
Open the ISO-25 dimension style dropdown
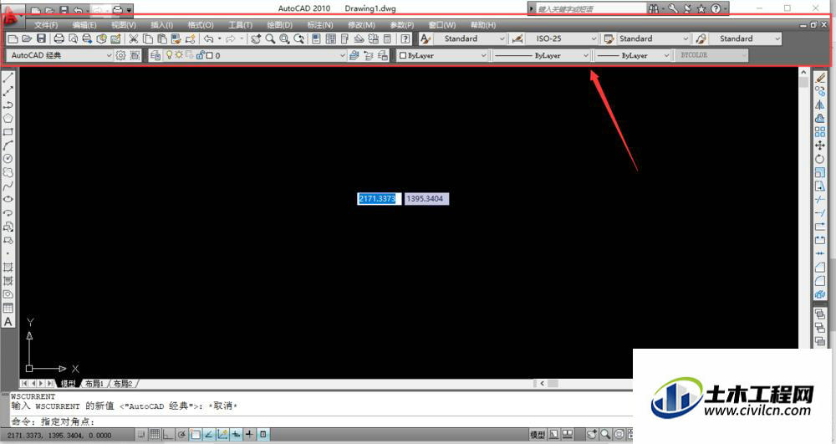pos(594,39)
